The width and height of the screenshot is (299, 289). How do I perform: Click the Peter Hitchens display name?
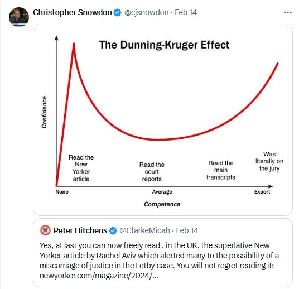(x=80, y=230)
